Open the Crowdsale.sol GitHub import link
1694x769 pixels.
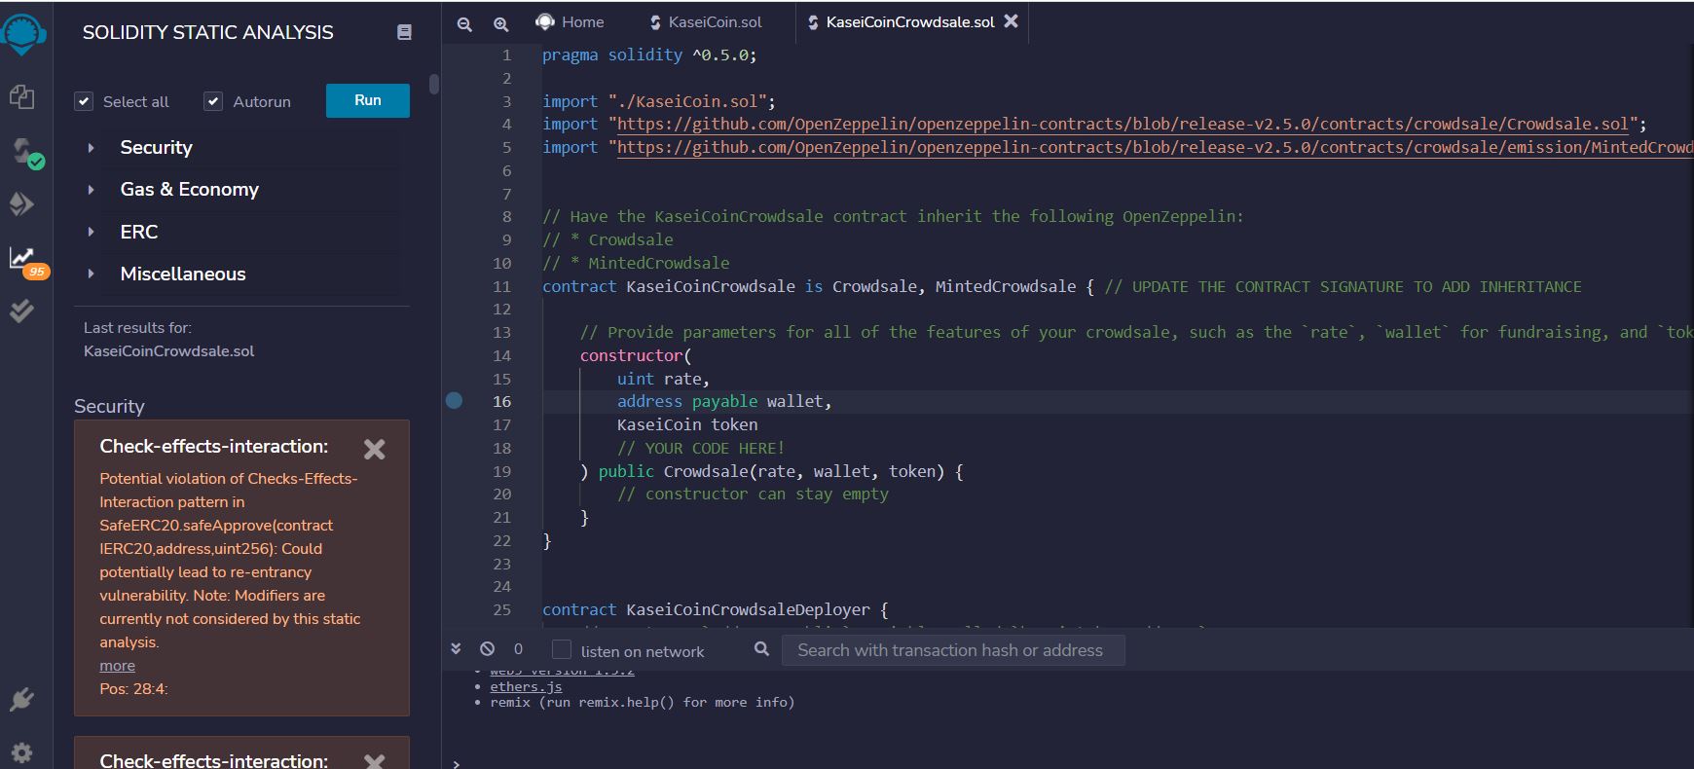(1123, 124)
